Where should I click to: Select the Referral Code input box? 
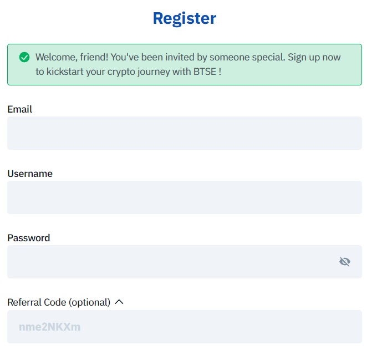(185, 327)
